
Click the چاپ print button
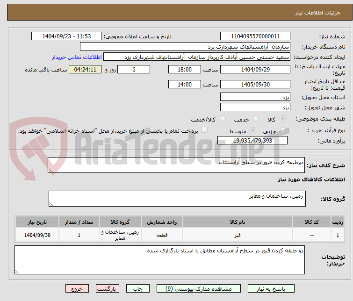138,289
